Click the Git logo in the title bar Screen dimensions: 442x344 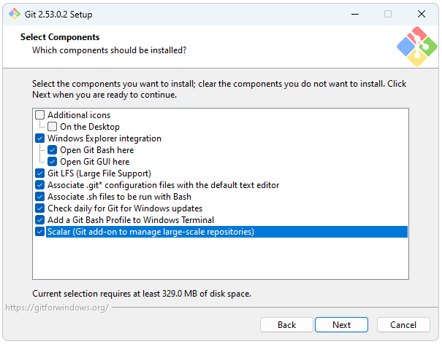pyautogui.click(x=15, y=15)
